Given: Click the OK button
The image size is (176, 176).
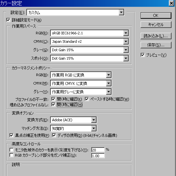Looking at the screenshot, I should 156,16.
